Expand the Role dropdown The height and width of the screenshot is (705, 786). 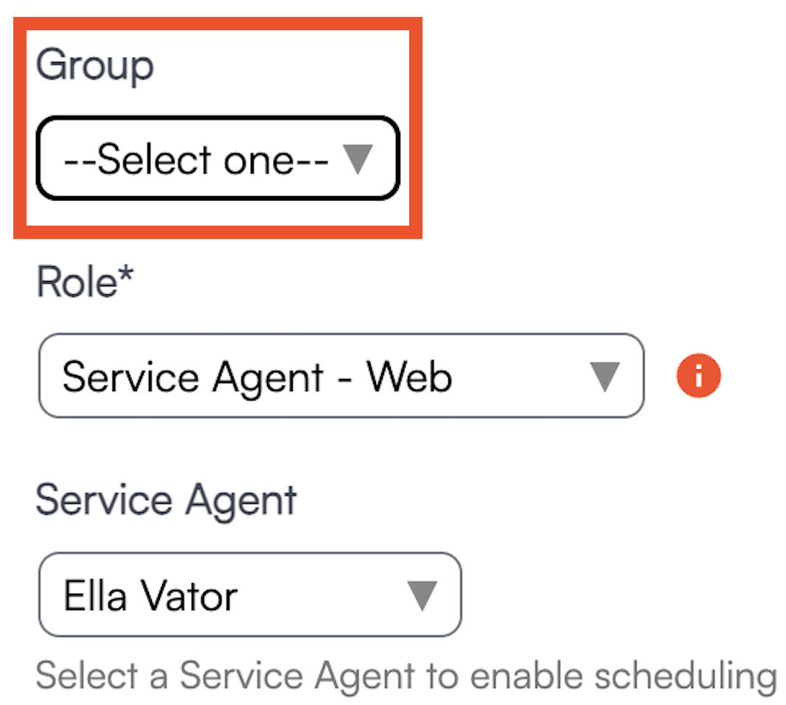pyautogui.click(x=341, y=376)
